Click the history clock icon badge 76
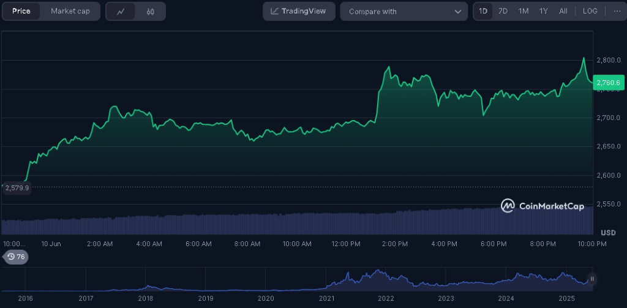Image resolution: width=627 pixels, height=308 pixels. click(16, 257)
